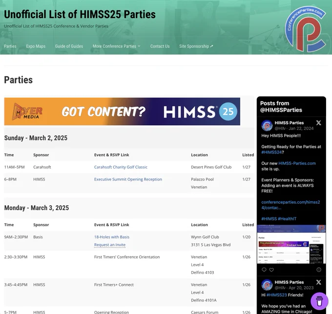Click the #HealthIT hashtag
332x314 pixels.
click(x=287, y=219)
